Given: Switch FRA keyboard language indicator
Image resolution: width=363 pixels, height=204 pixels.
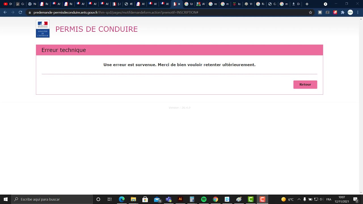Looking at the screenshot, I should (329, 199).
